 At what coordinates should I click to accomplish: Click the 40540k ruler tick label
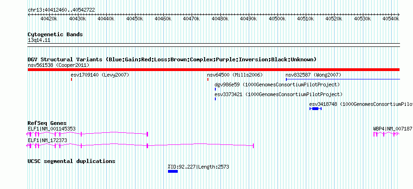click(x=391, y=19)
